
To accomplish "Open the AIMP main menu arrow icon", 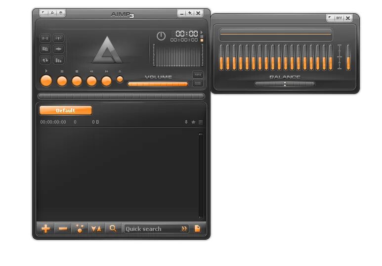I will pos(43,13).
